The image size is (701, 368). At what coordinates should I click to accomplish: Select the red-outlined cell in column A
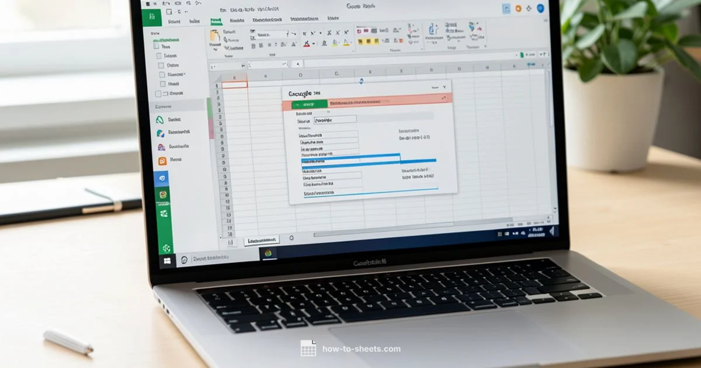[x=234, y=85]
